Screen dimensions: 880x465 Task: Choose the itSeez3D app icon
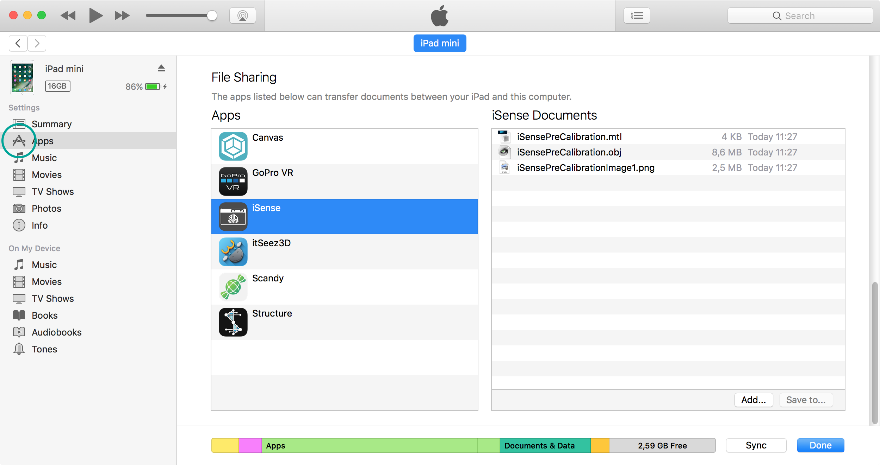click(233, 251)
